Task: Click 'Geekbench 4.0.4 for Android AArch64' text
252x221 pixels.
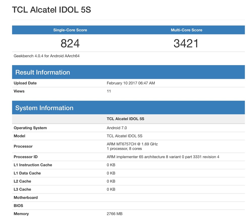Action: (47, 56)
